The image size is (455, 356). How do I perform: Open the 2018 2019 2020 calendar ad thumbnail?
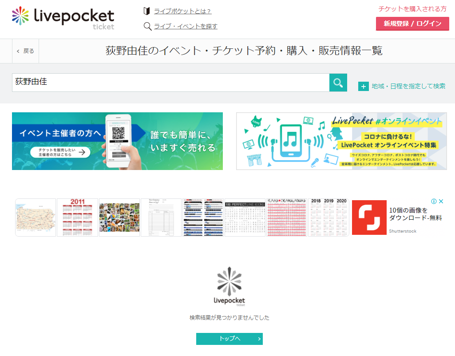(328, 218)
